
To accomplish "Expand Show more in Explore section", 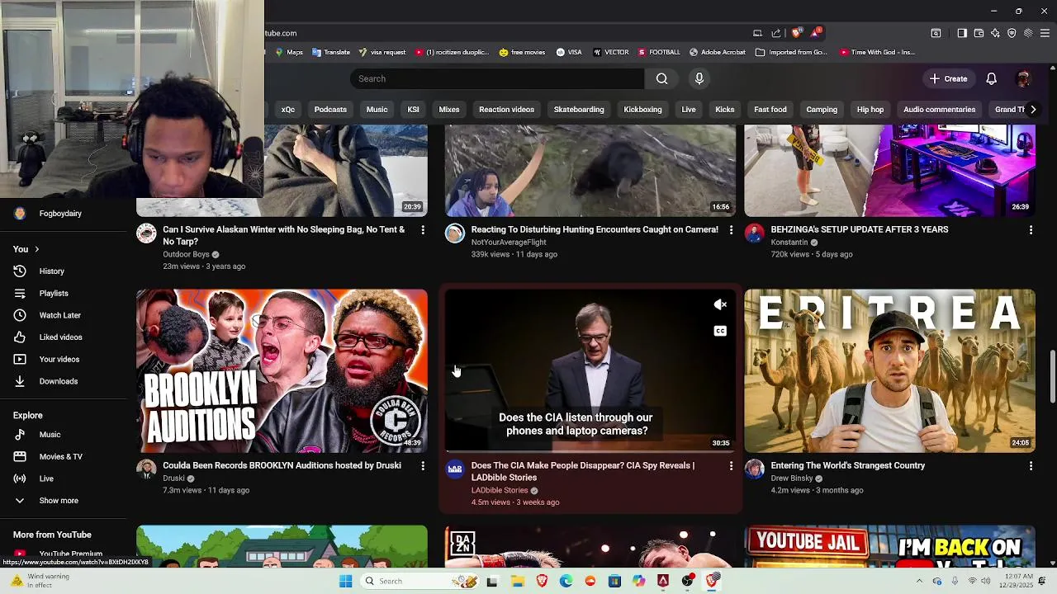I will [59, 501].
